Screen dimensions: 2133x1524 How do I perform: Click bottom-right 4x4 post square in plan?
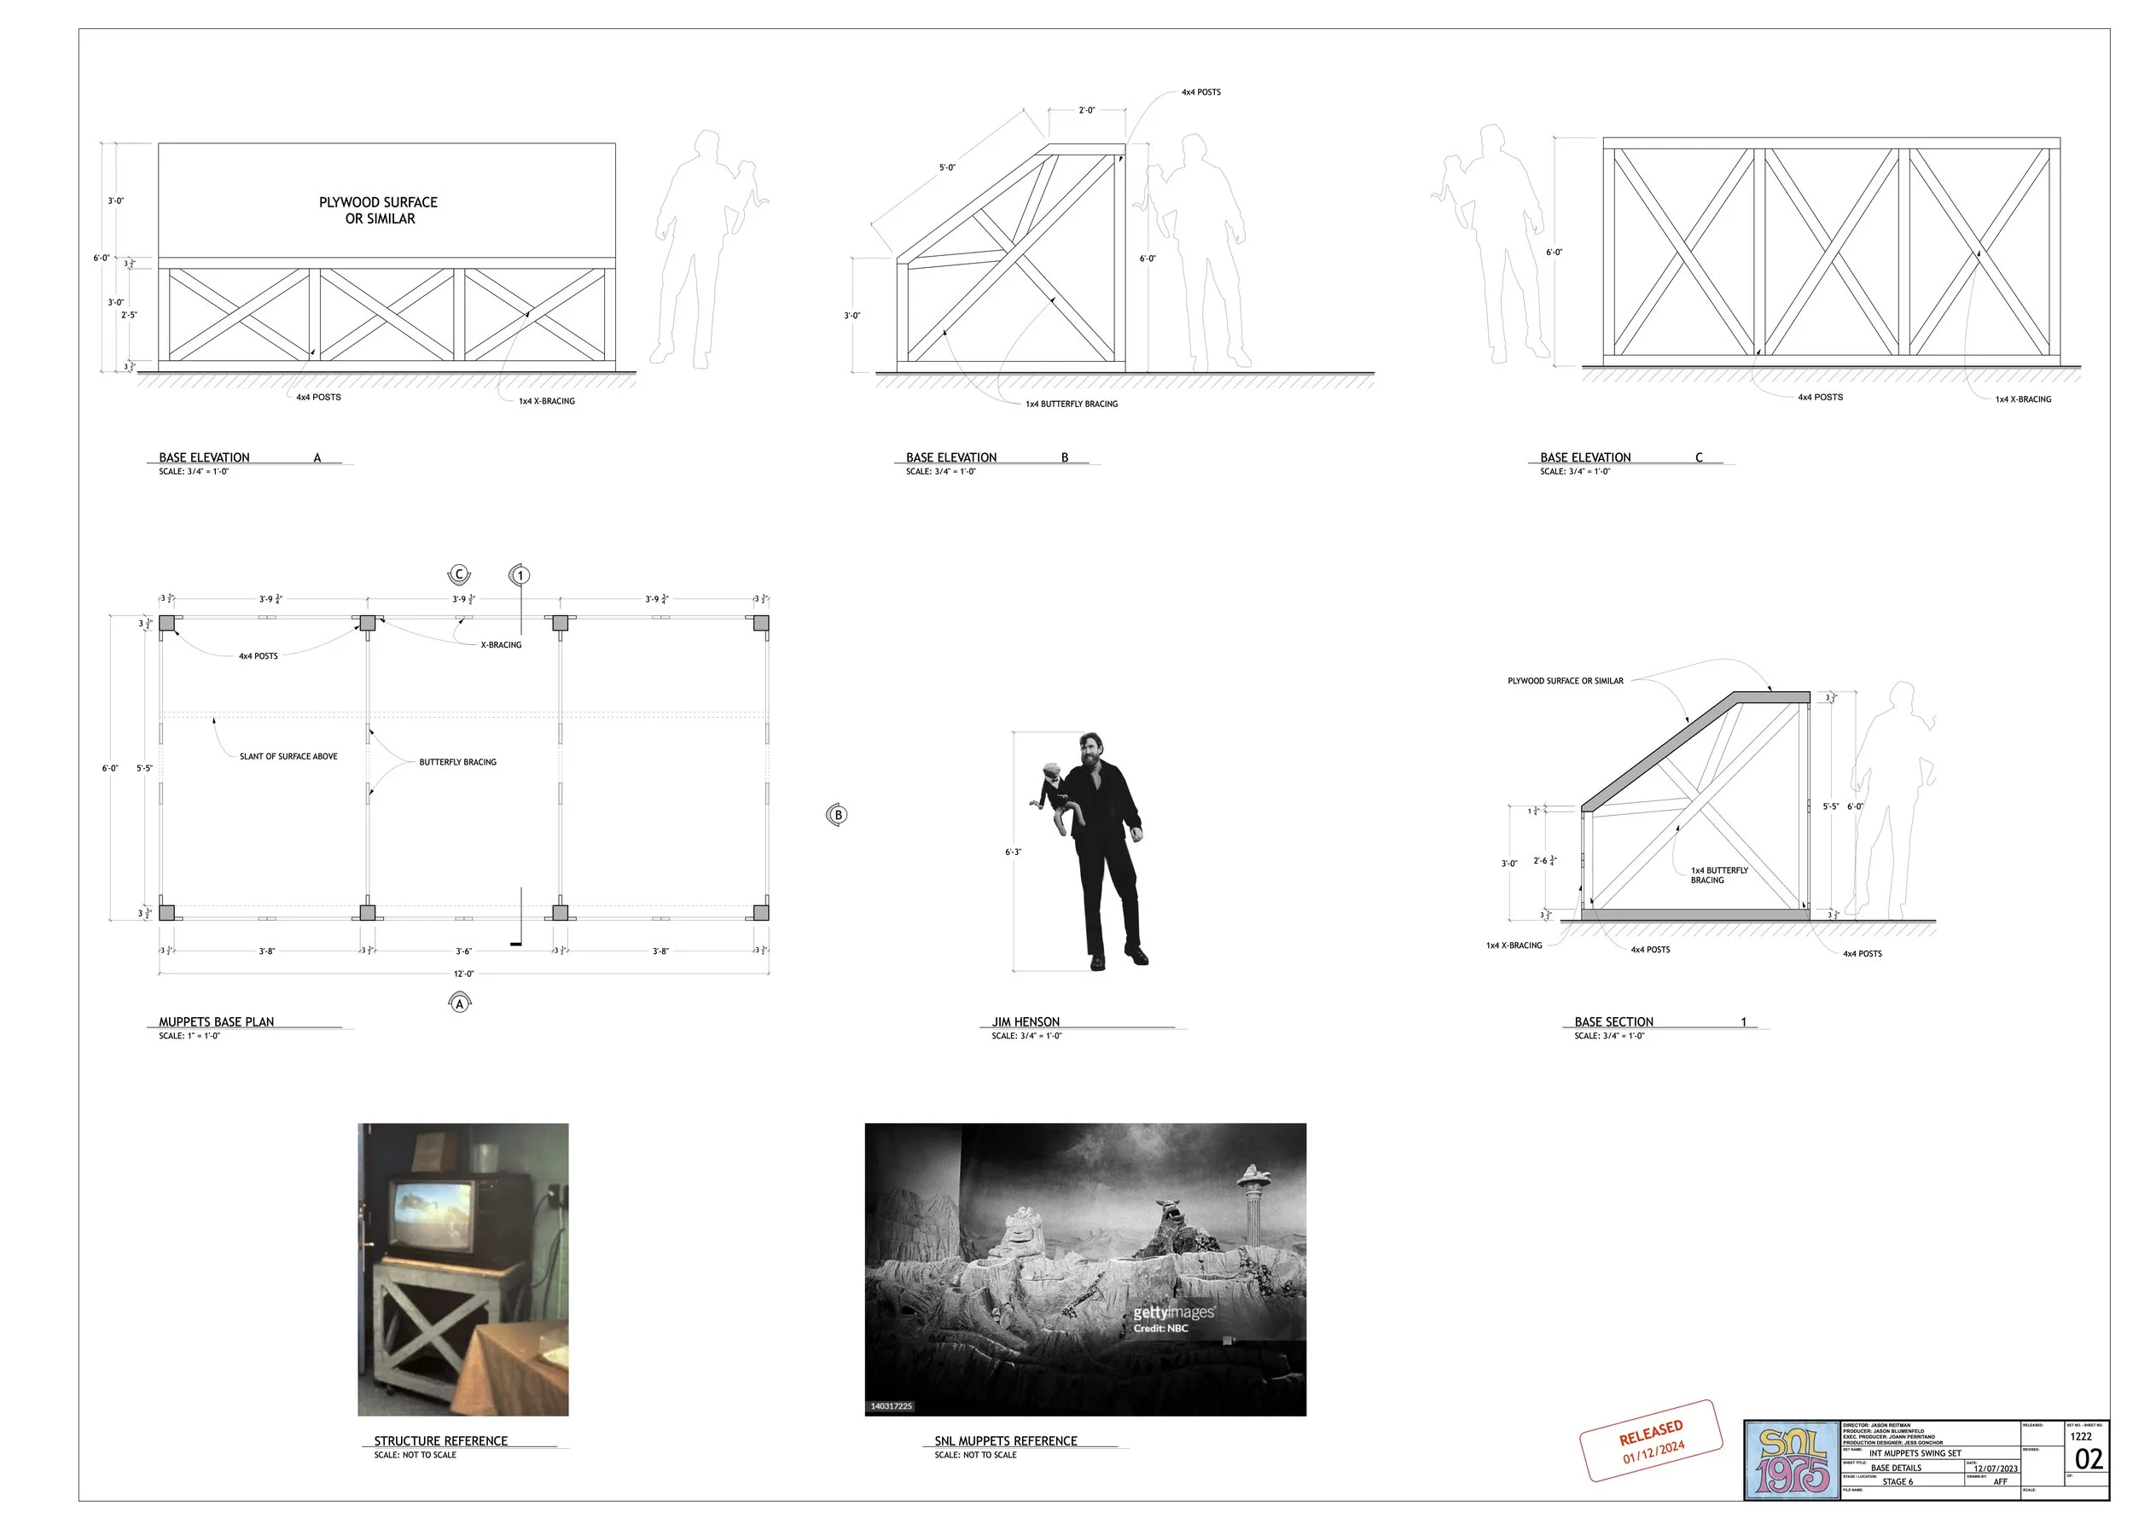tap(761, 912)
